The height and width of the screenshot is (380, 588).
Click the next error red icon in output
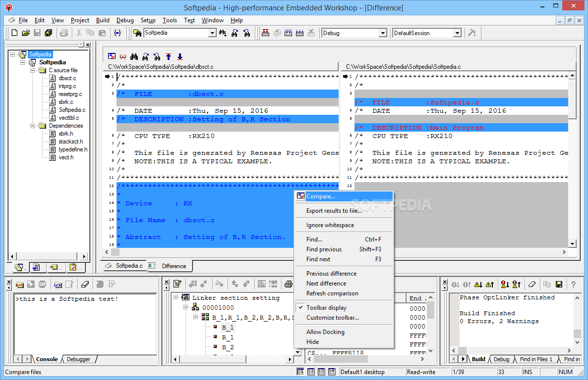click(505, 285)
